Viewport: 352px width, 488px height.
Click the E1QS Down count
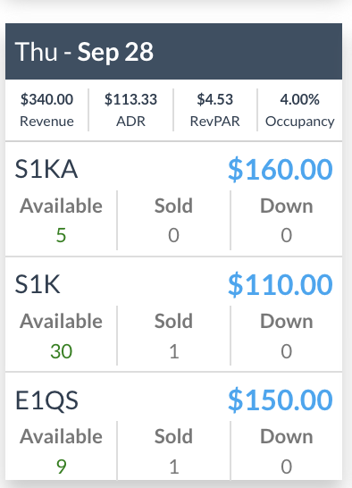pyautogui.click(x=286, y=467)
